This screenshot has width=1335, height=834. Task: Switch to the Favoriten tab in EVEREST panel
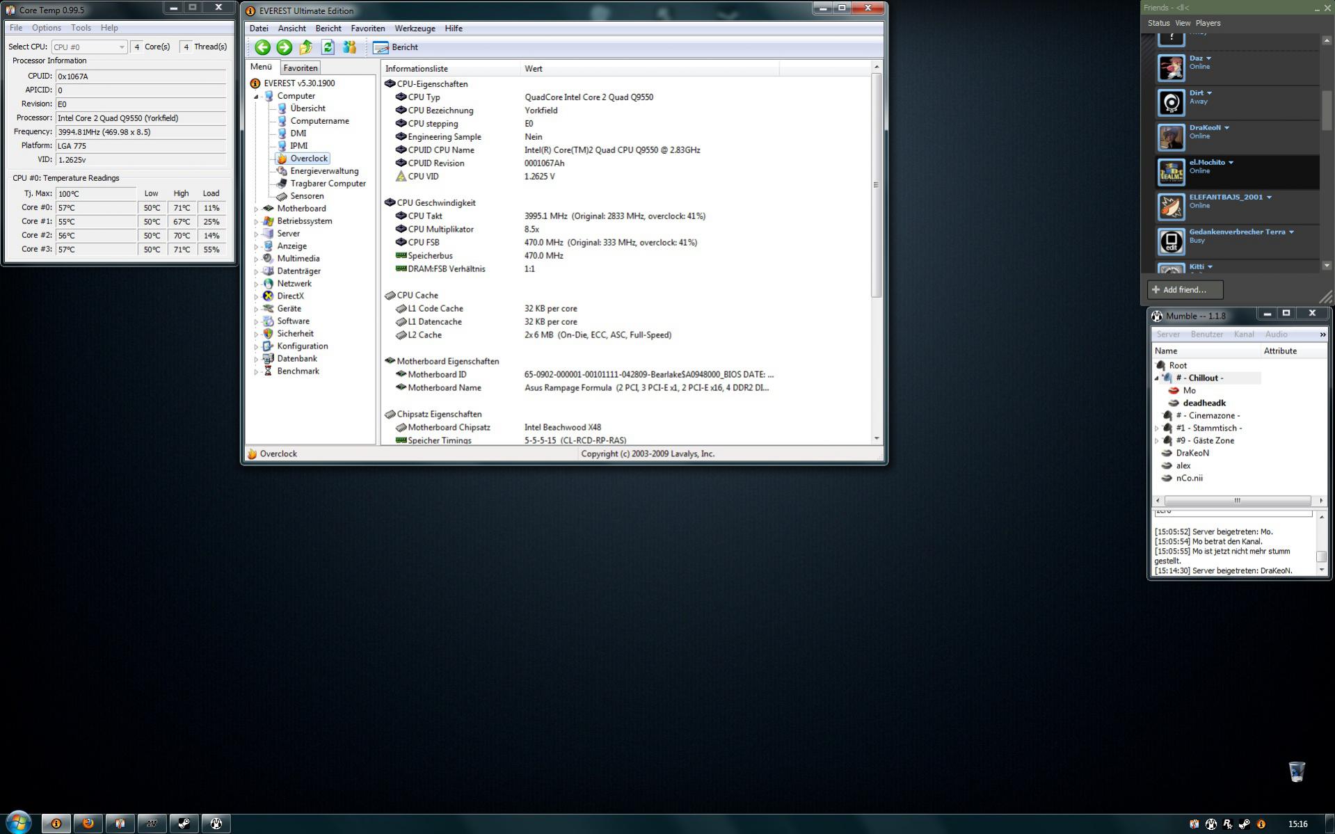[x=301, y=68]
